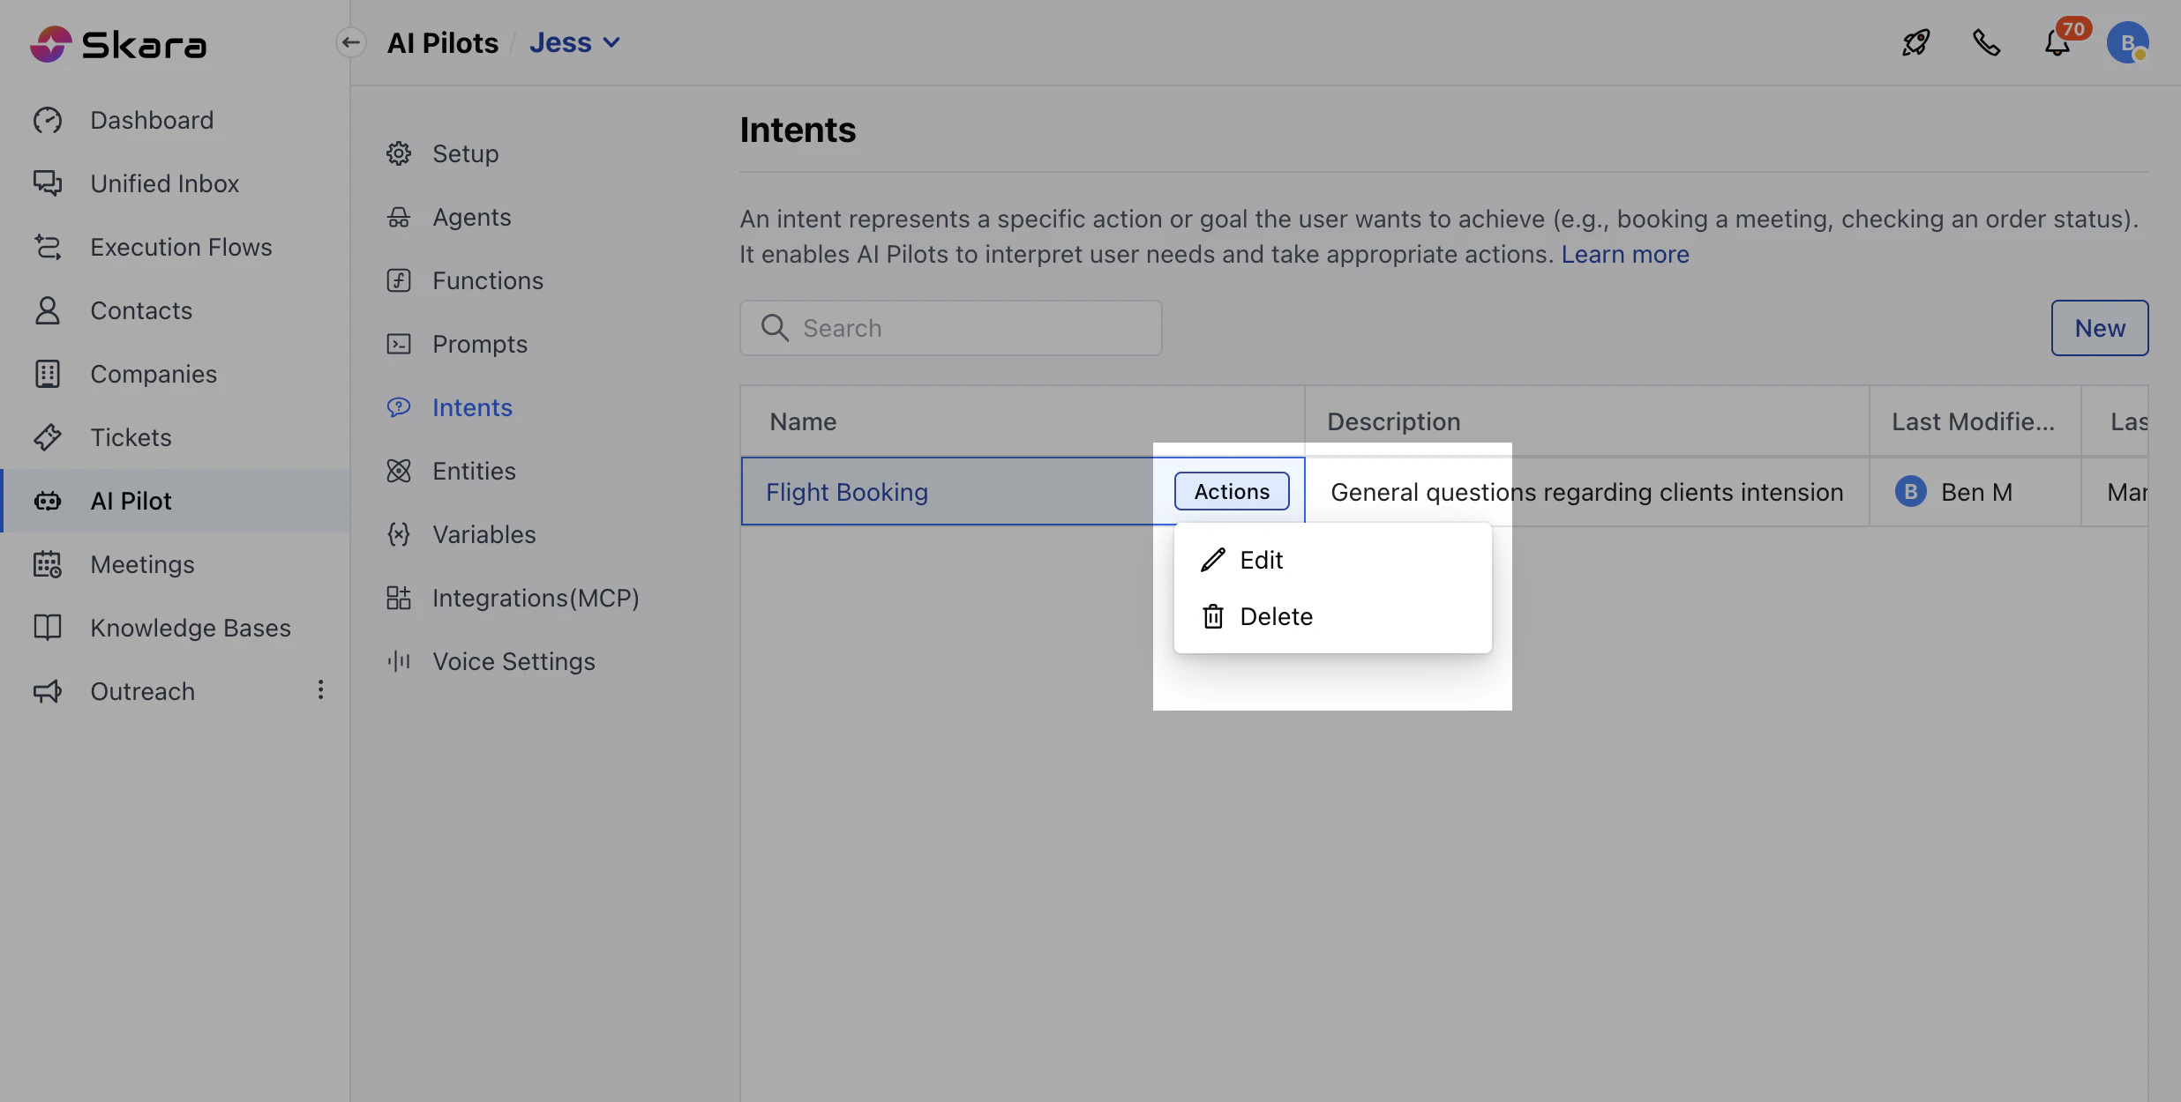The height and width of the screenshot is (1102, 2181).
Task: Open the user profile avatar
Action: [2128, 42]
